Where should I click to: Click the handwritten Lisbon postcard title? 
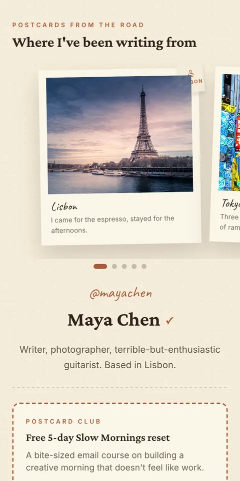[64, 206]
